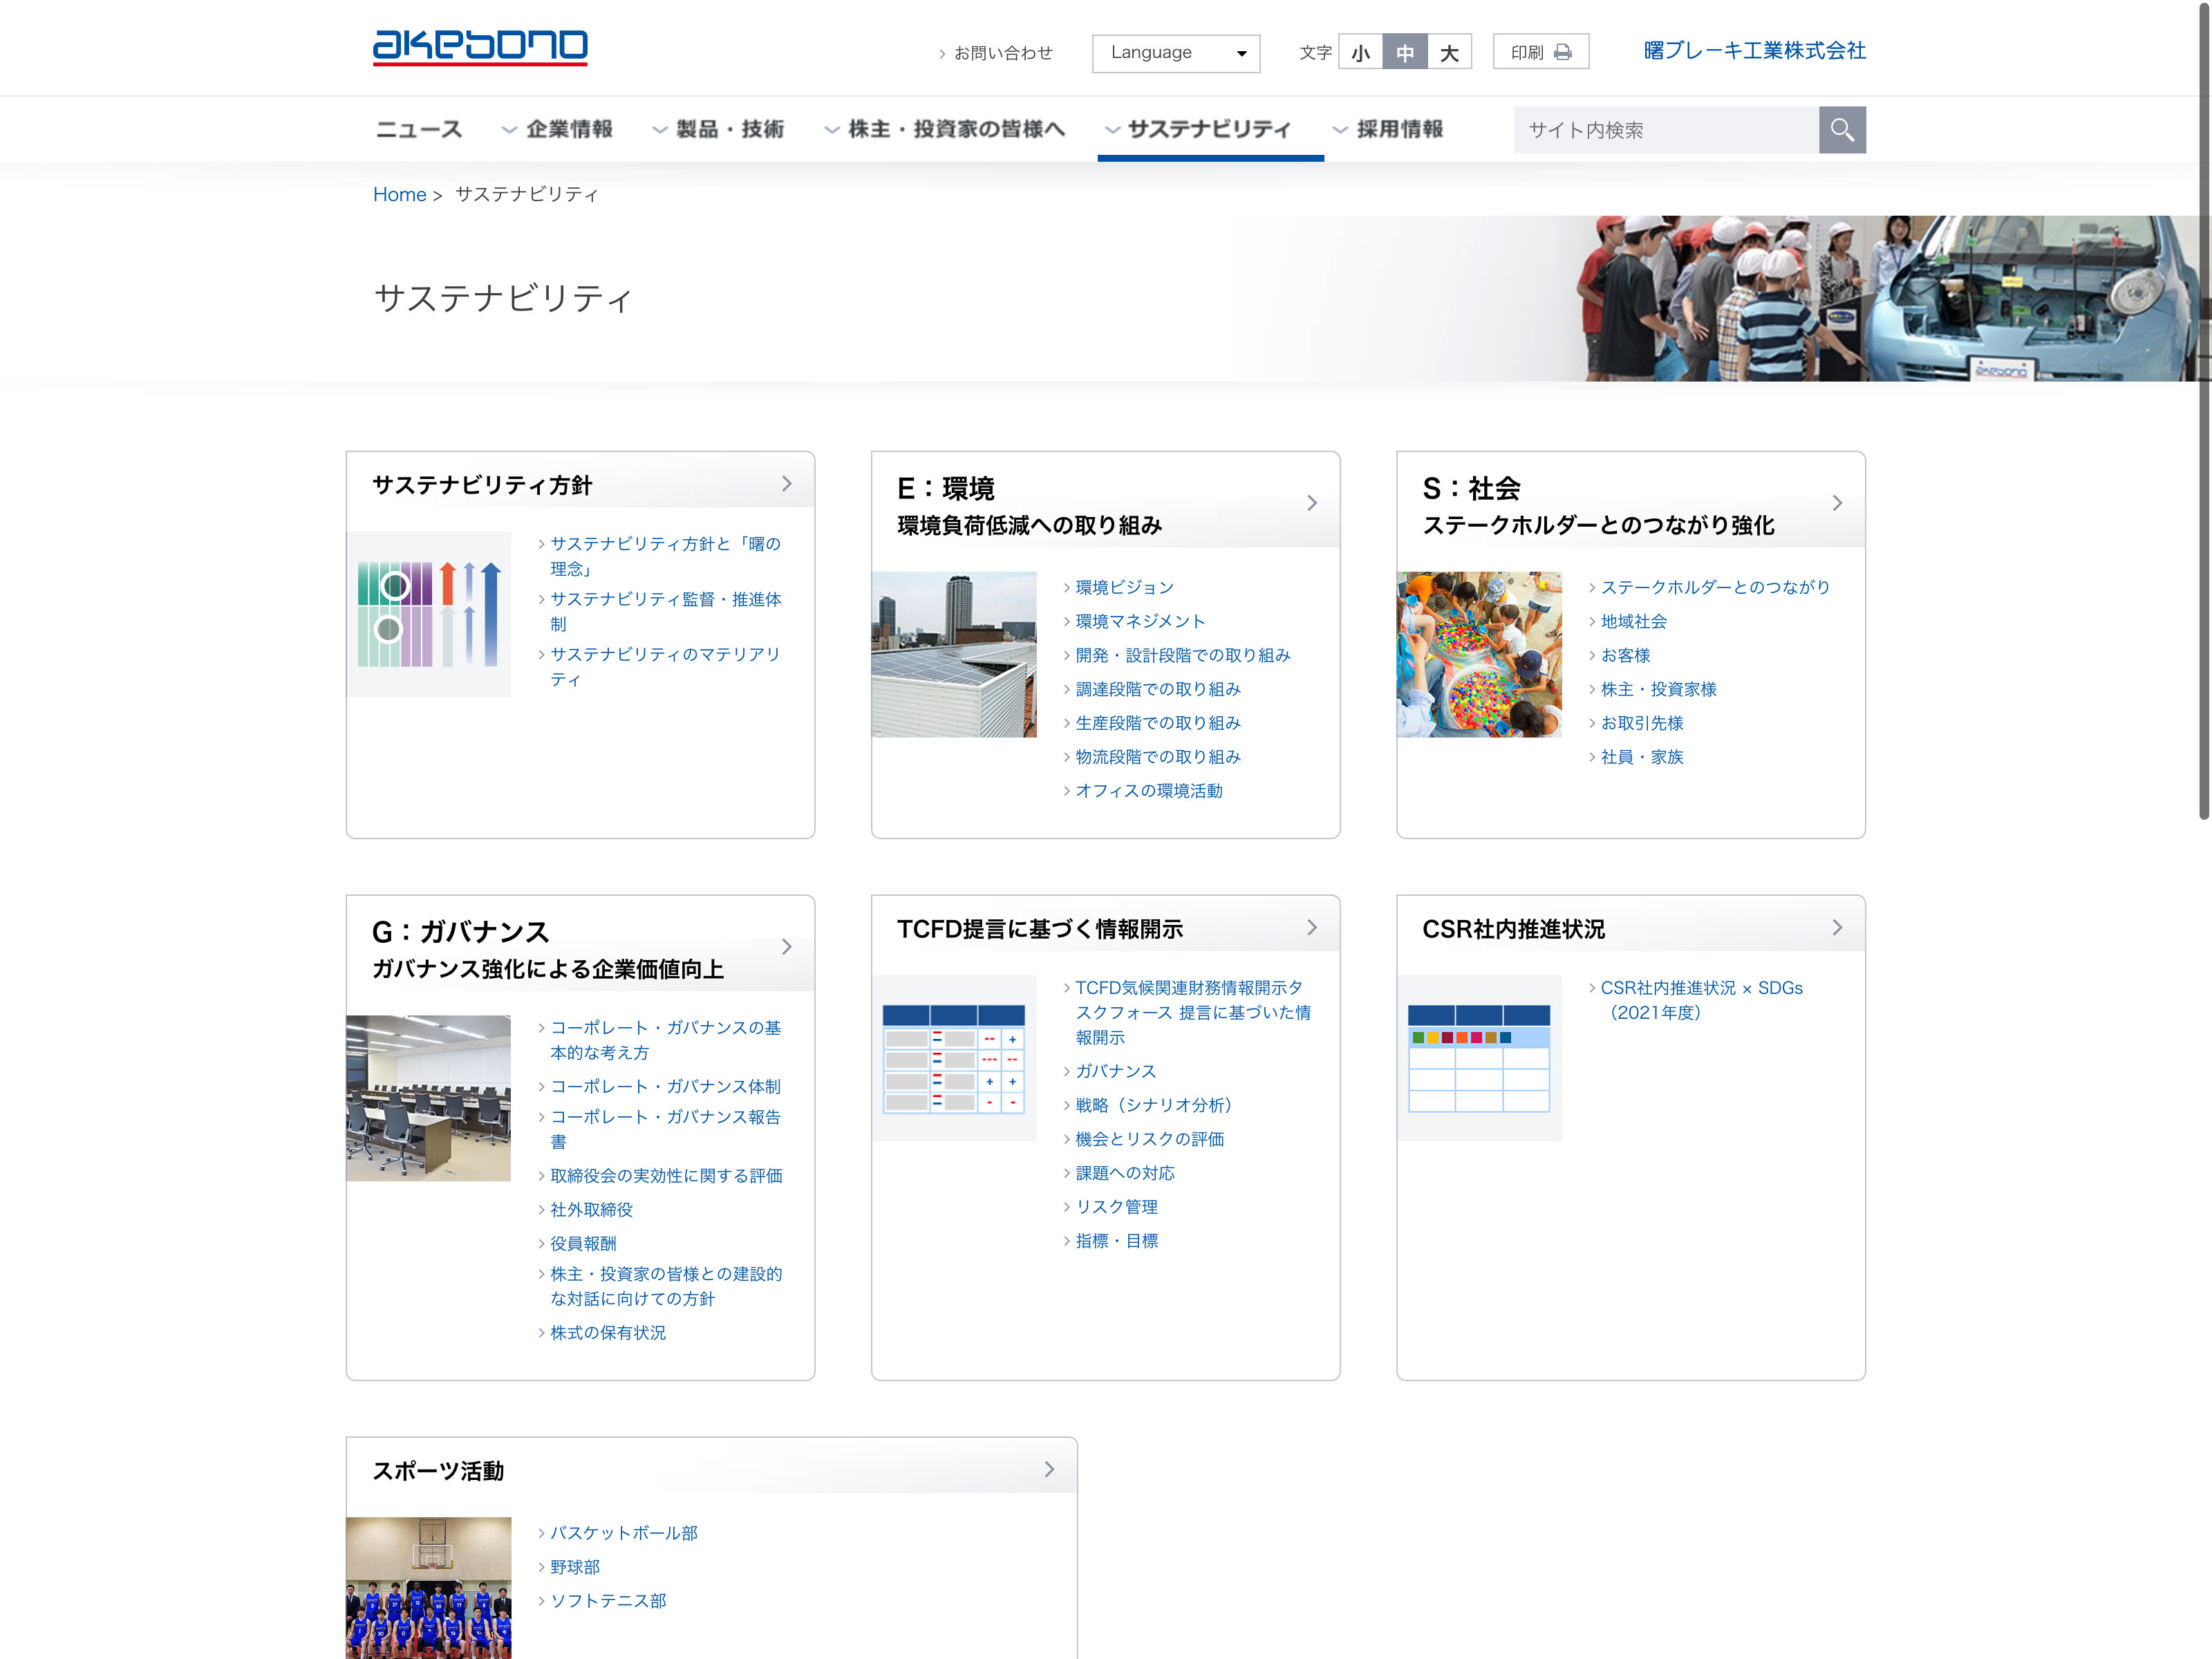Click arrow icon on サステナビリティ方針 card header
The width and height of the screenshot is (2212, 1659).
[x=787, y=484]
